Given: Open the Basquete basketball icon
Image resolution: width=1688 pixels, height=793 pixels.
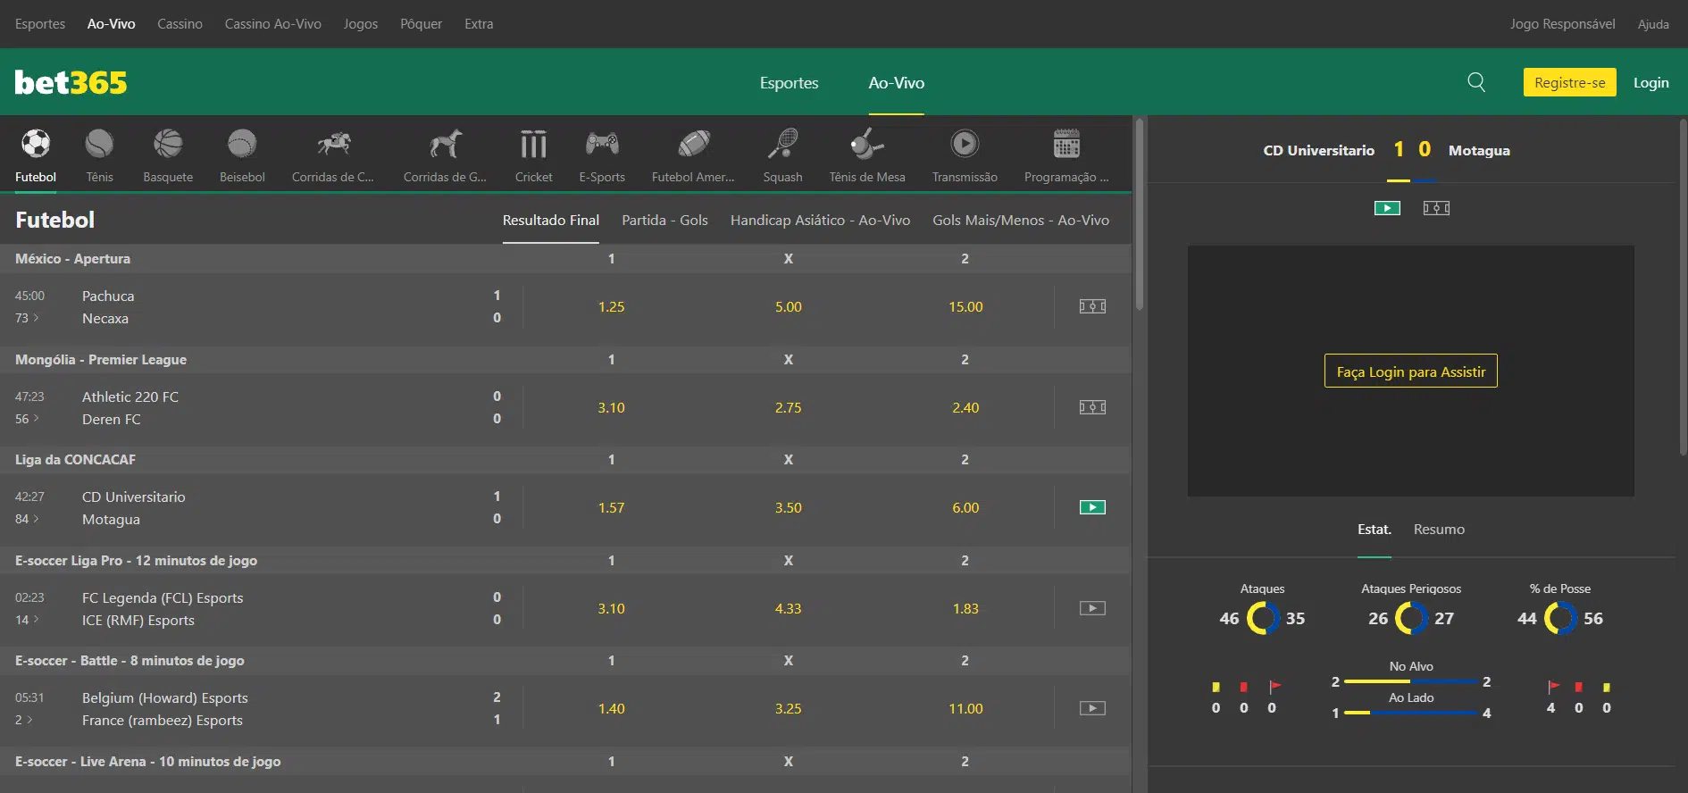Looking at the screenshot, I should point(168,144).
